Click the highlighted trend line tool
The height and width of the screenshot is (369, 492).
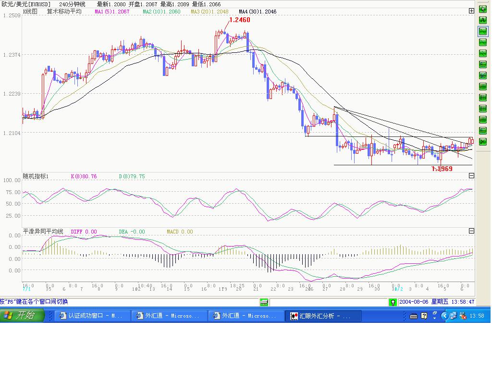pos(482,31)
